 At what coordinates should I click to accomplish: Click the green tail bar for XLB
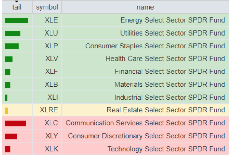[8, 85]
